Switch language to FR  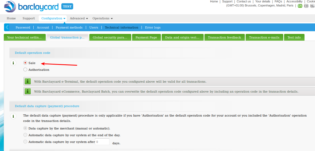coord(306,6)
